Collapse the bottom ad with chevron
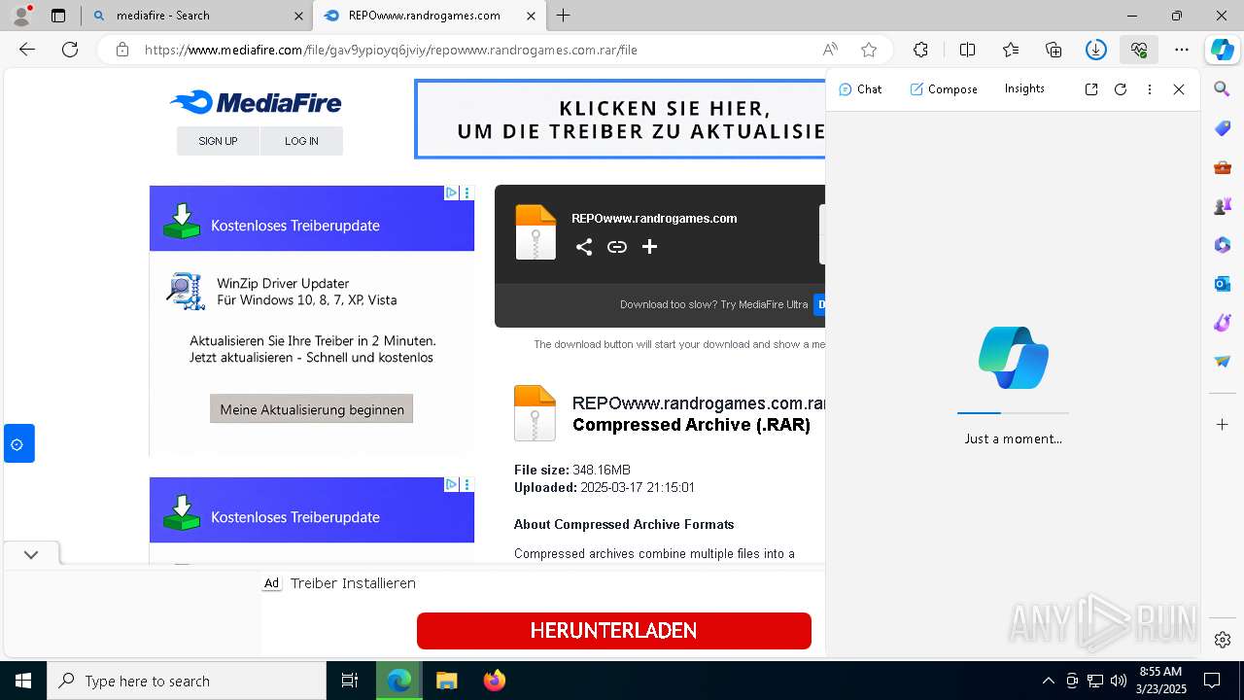1244x700 pixels. pyautogui.click(x=31, y=554)
